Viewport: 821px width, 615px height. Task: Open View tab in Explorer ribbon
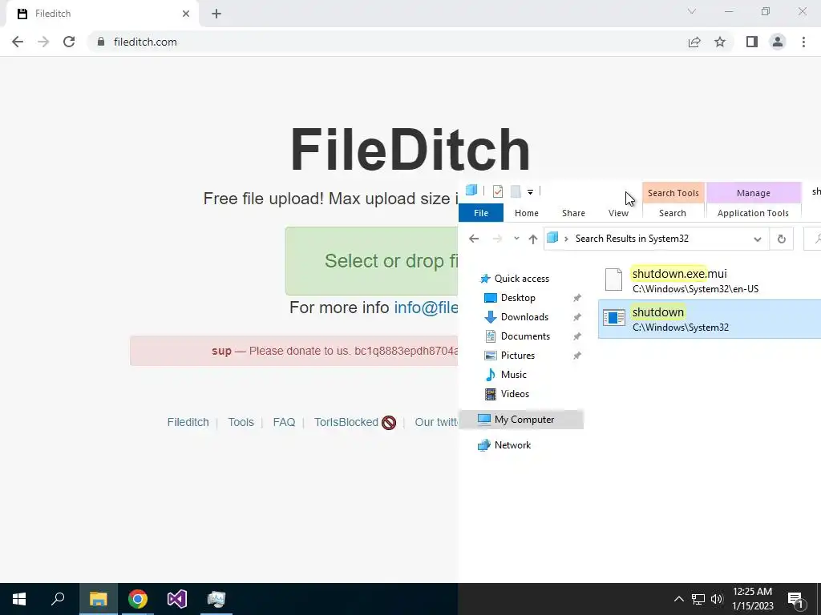tap(618, 213)
